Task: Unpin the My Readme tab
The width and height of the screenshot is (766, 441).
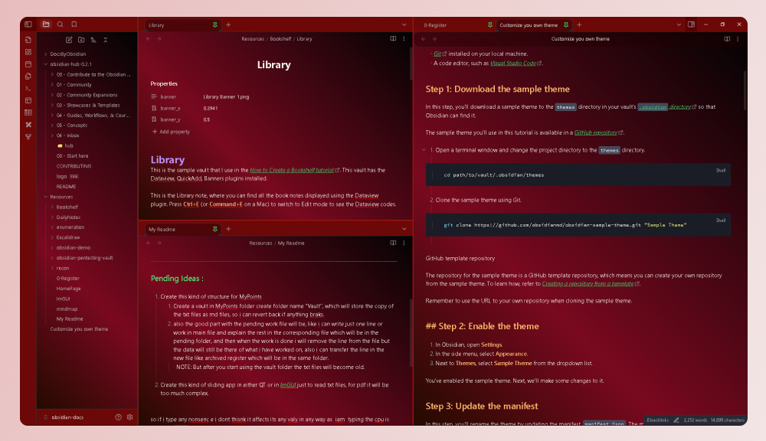Action: tap(215, 229)
